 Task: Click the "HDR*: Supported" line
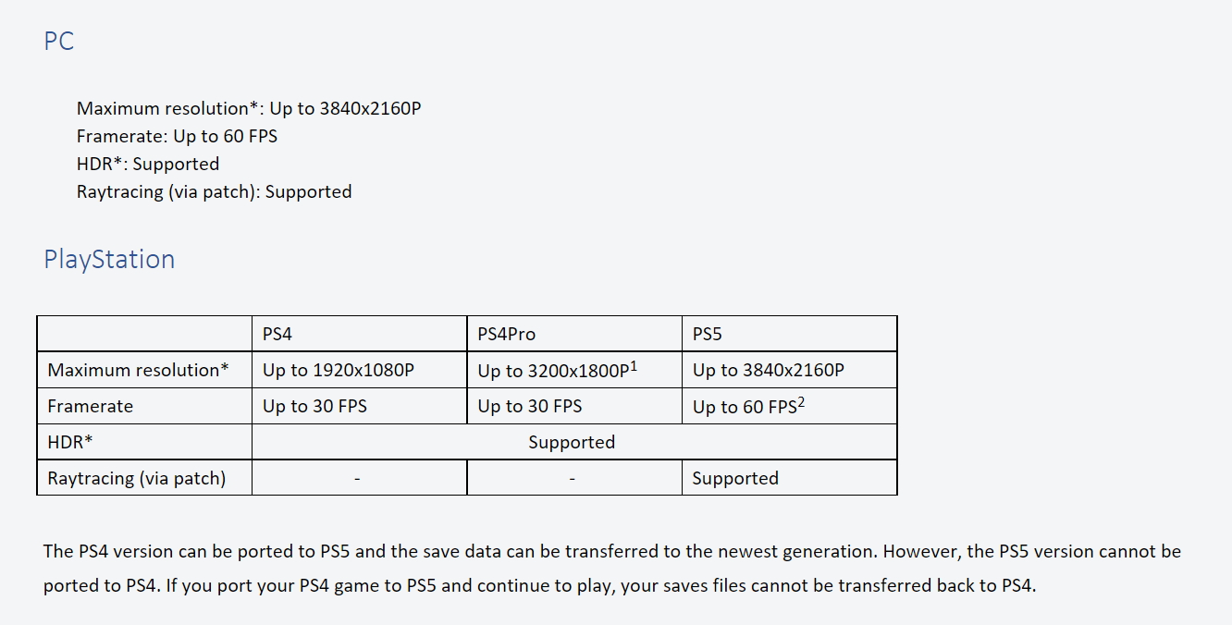[x=148, y=164]
